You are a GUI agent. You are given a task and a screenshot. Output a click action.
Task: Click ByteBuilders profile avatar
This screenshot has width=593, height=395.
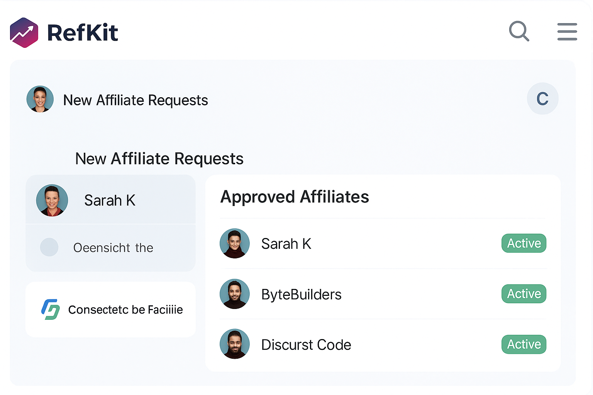point(235,294)
